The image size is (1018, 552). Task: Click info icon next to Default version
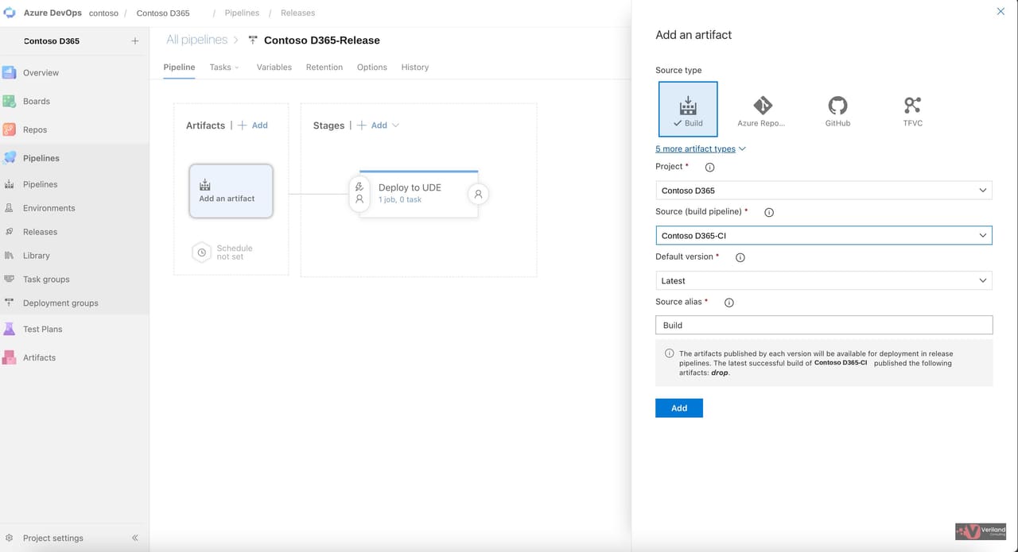click(x=740, y=258)
